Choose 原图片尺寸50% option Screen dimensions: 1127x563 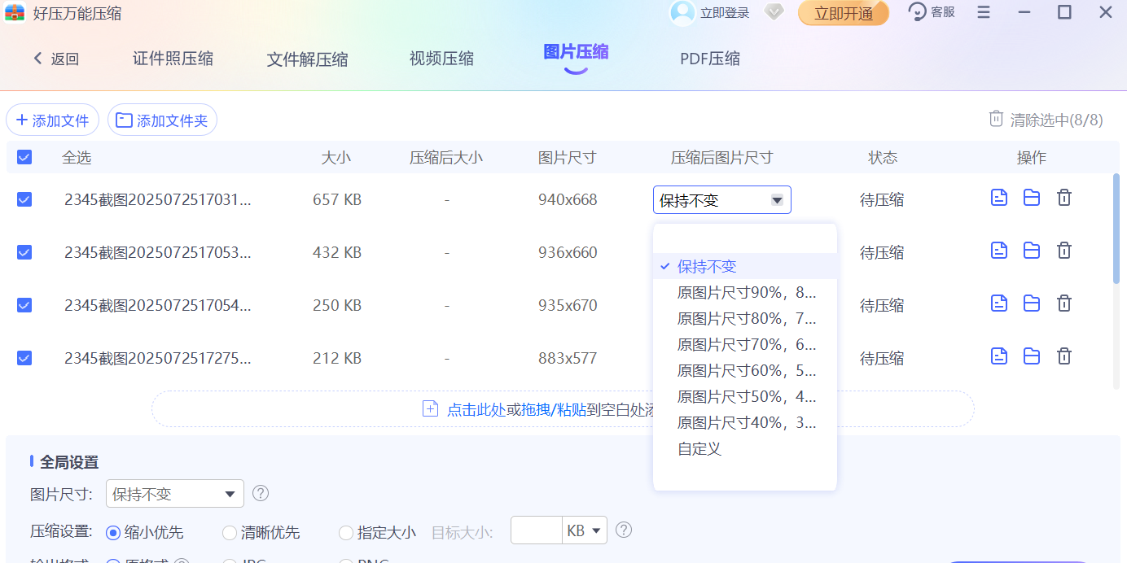[745, 396]
